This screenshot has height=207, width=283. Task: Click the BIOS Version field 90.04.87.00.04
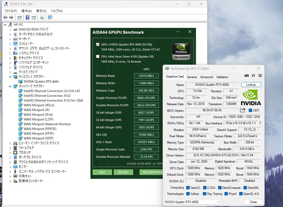tap(212, 110)
